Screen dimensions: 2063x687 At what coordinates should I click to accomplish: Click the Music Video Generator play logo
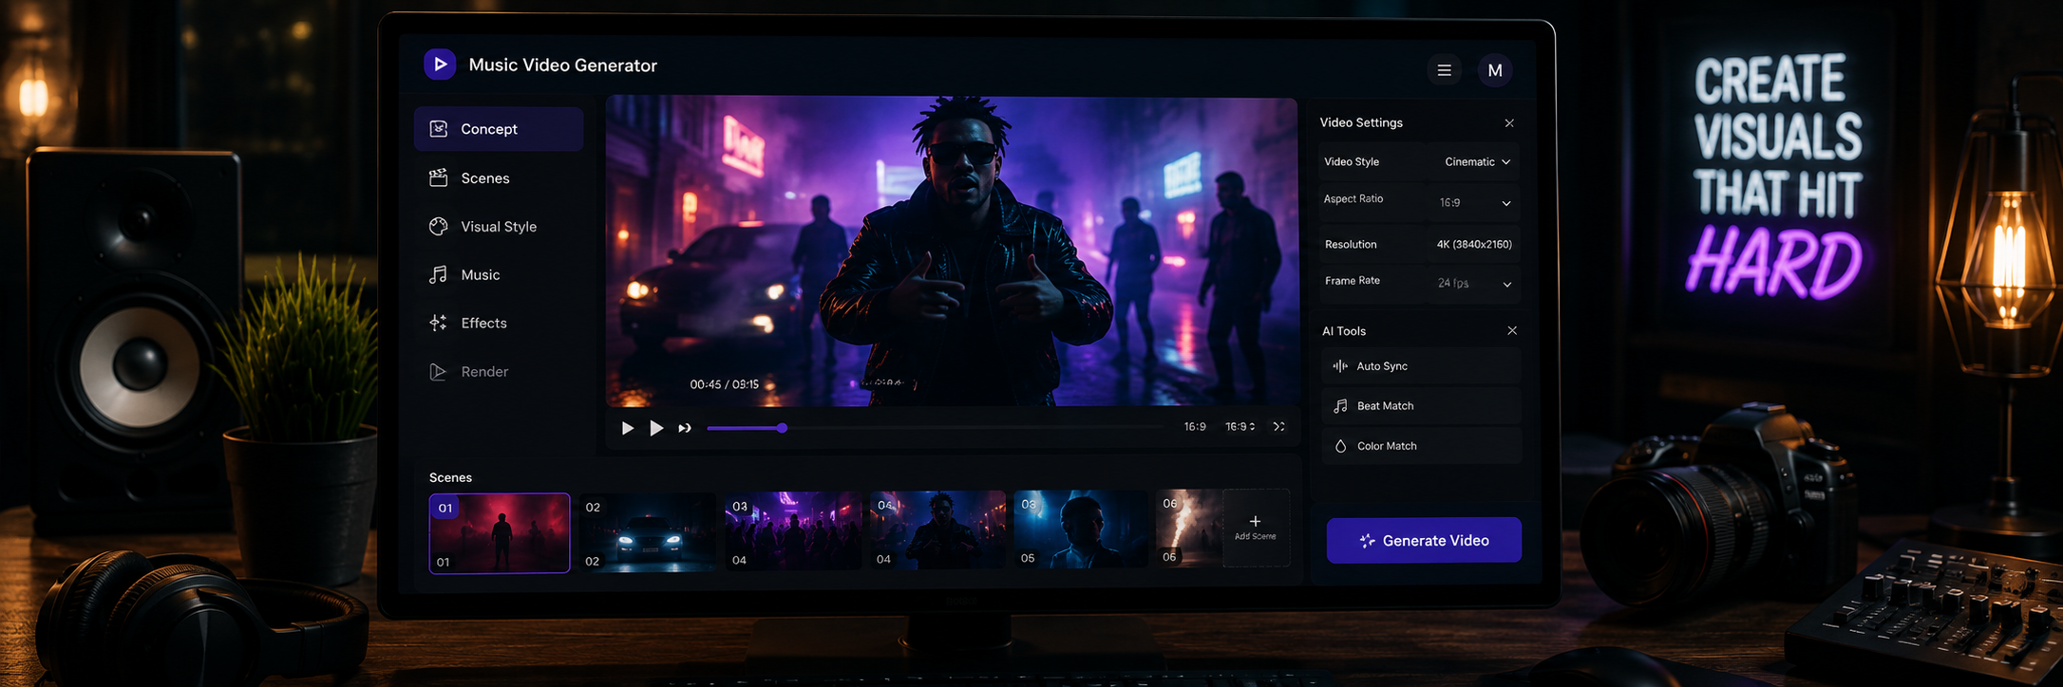click(x=440, y=65)
